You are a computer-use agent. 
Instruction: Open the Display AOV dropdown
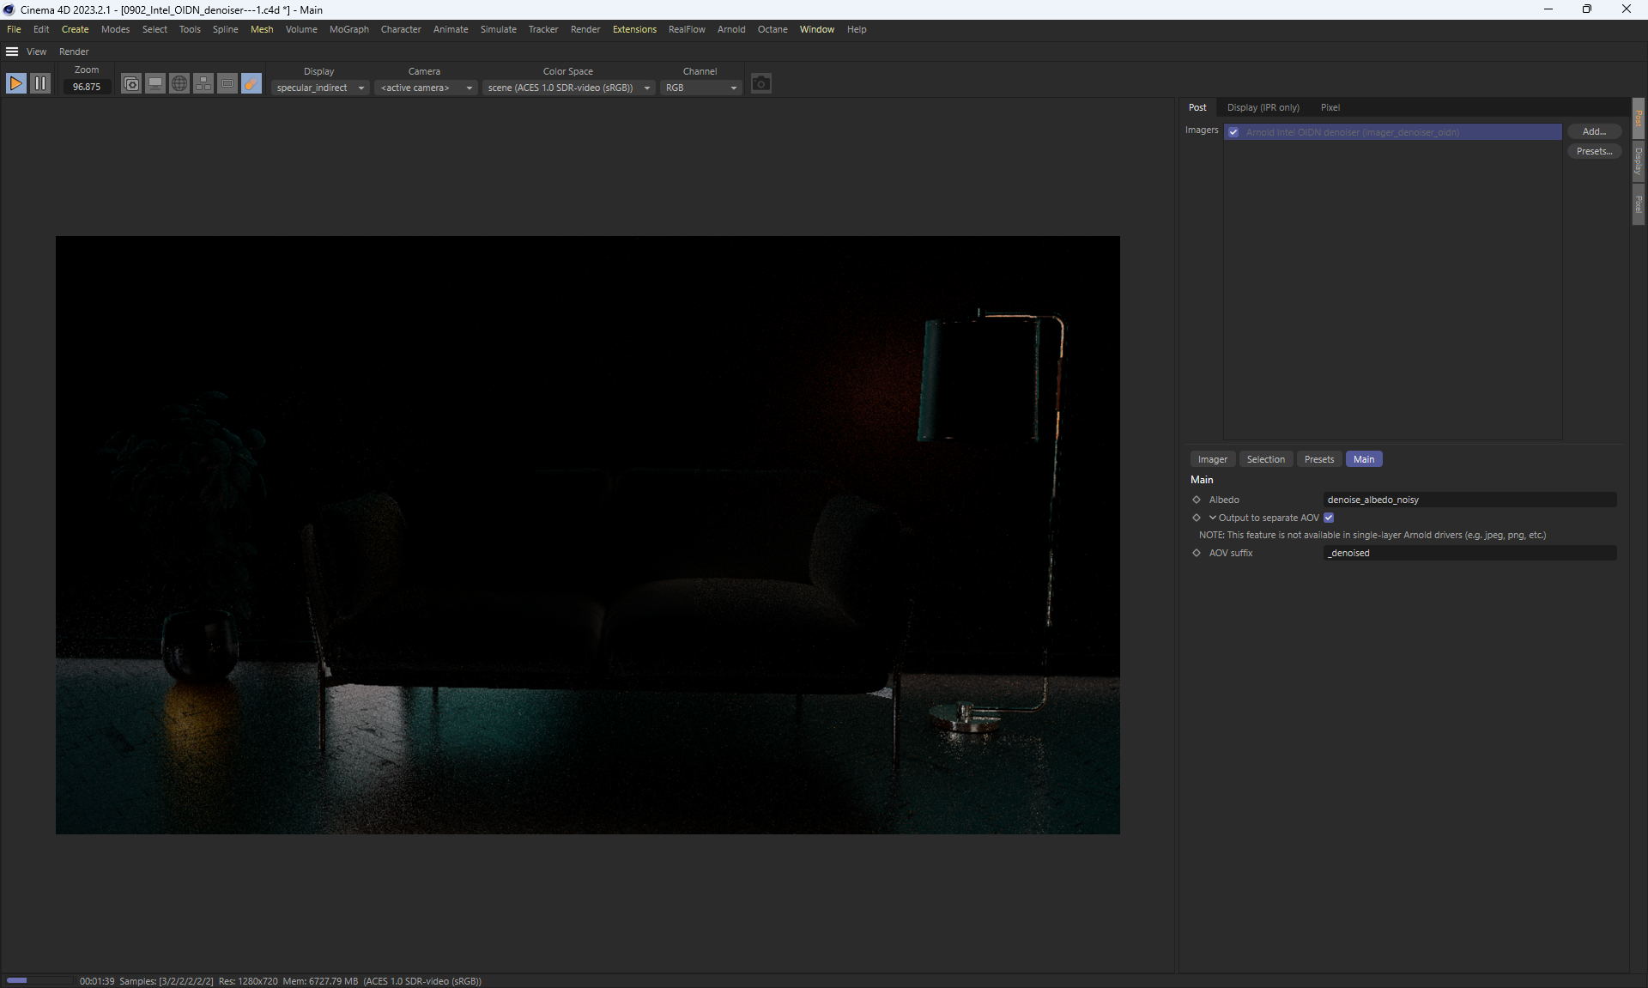coord(320,88)
